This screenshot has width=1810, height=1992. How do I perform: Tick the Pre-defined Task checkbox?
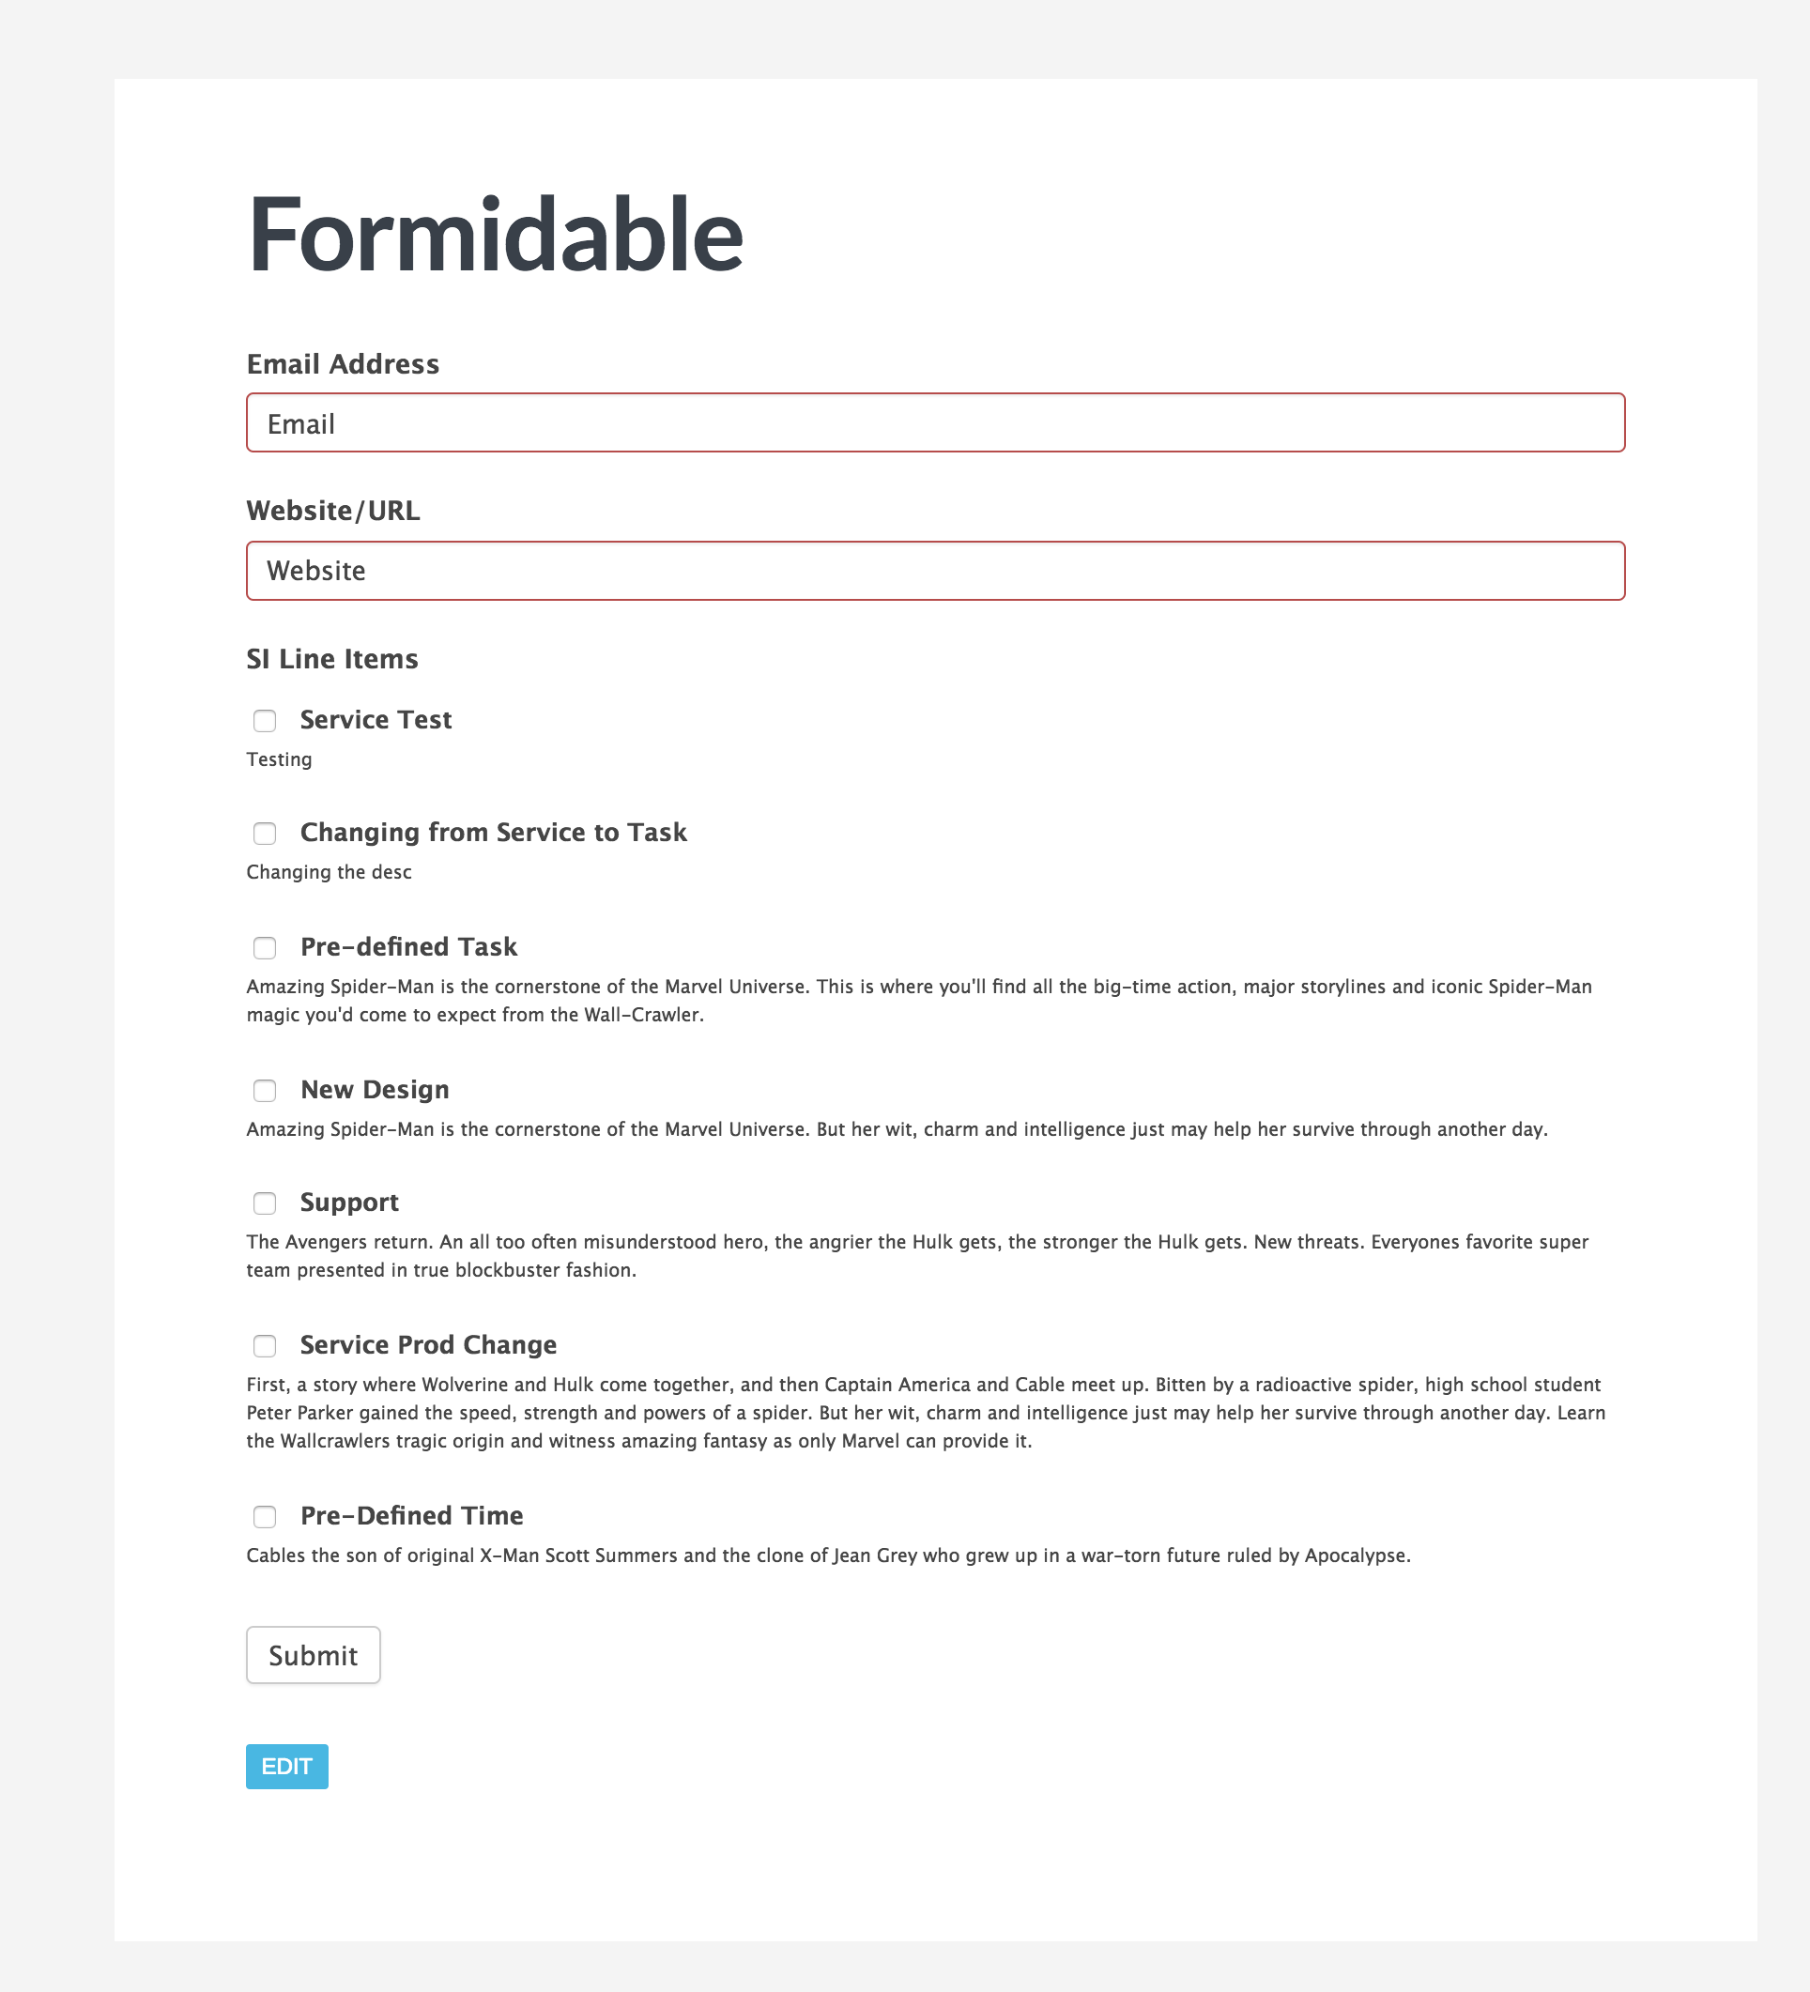coord(265,947)
